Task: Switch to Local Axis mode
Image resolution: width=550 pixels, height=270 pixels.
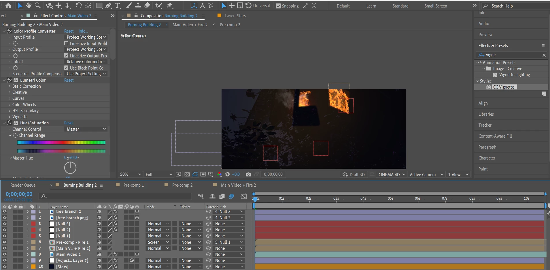Action: 194,5
